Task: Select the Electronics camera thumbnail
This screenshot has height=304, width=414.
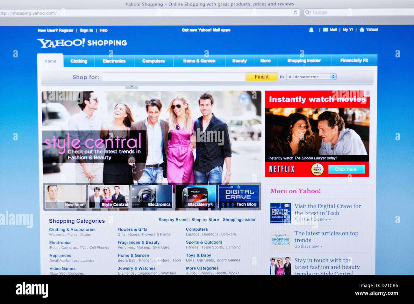Action: tap(152, 196)
